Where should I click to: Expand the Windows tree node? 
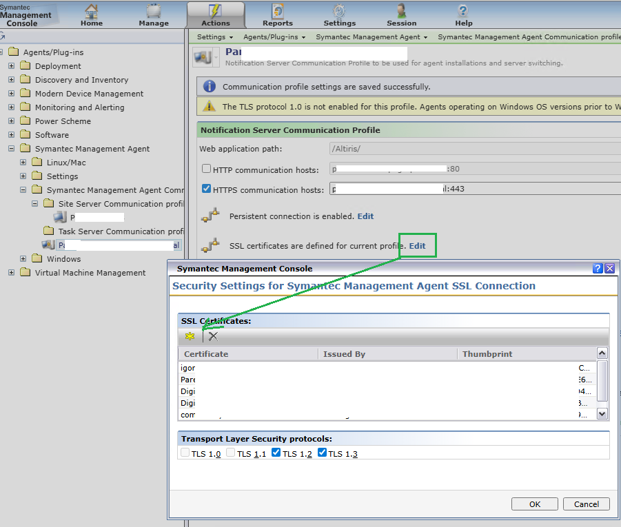coord(23,258)
